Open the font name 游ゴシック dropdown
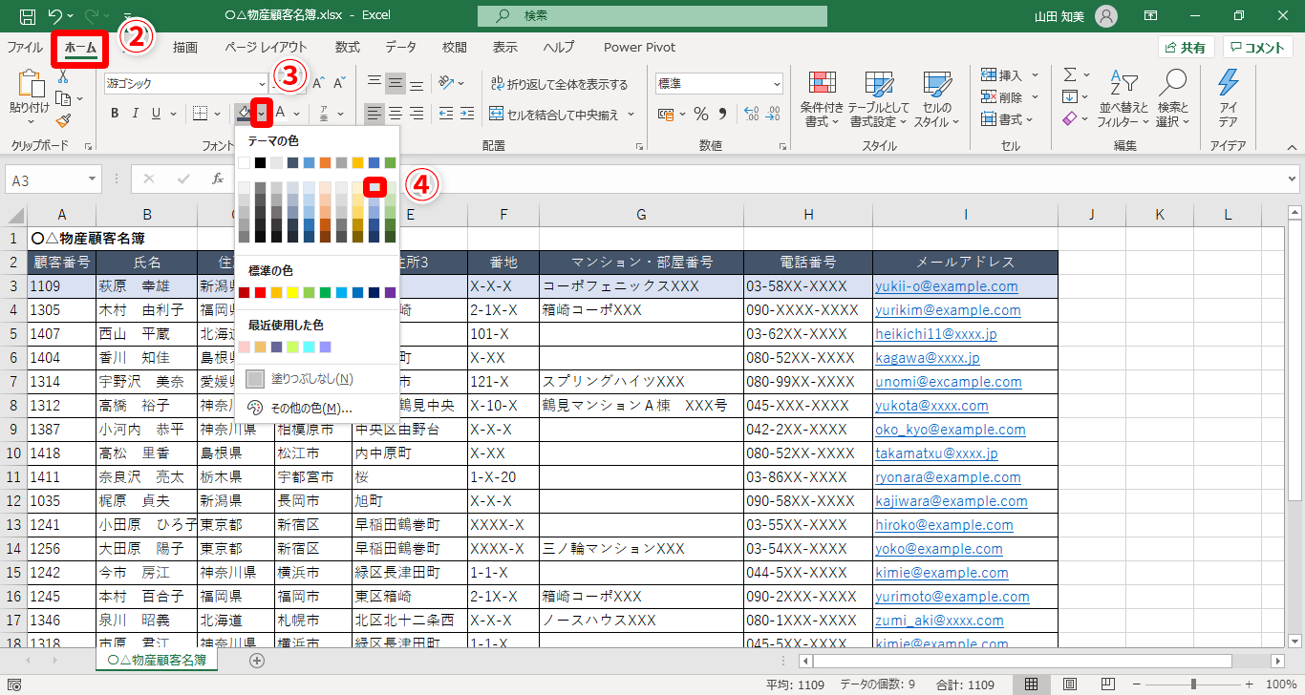The height and width of the screenshot is (695, 1305). pyautogui.click(x=263, y=84)
